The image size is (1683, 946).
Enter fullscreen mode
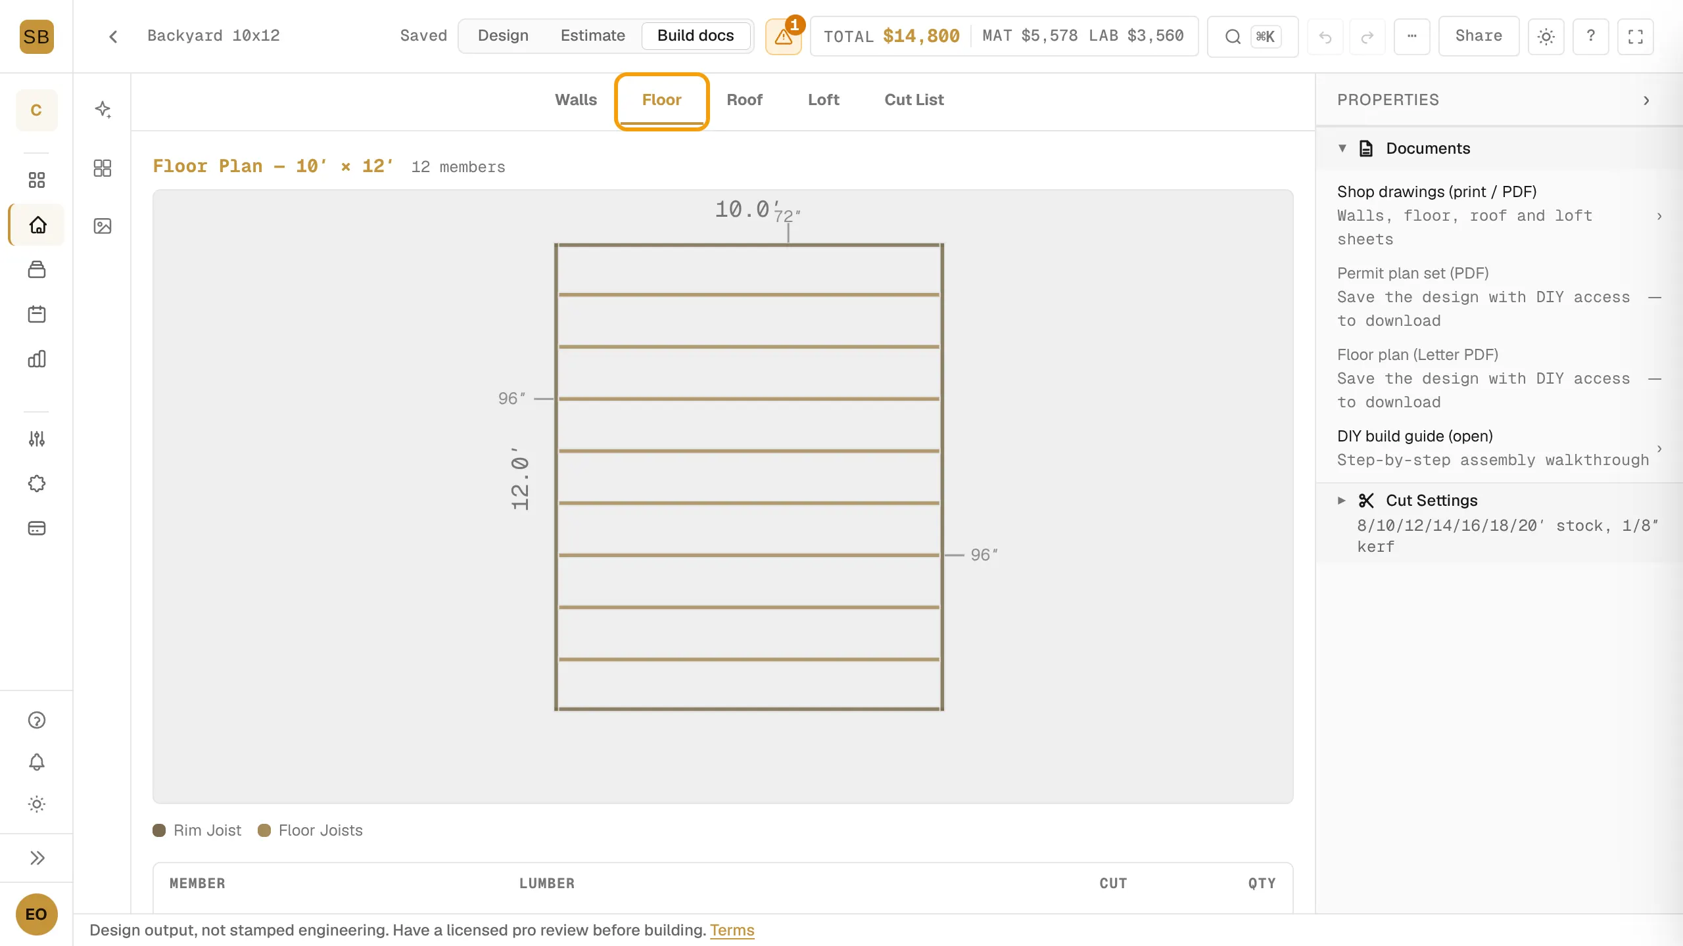1636,37
